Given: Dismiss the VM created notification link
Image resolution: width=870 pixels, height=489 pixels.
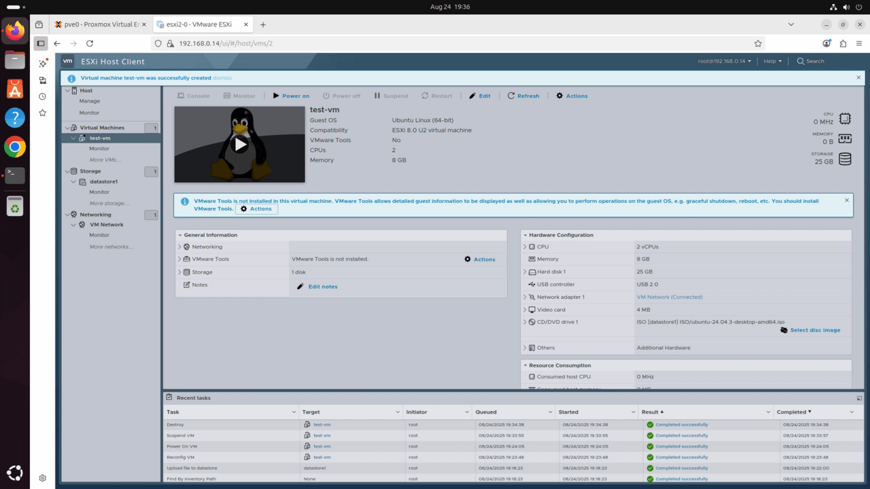Looking at the screenshot, I should tap(222, 78).
